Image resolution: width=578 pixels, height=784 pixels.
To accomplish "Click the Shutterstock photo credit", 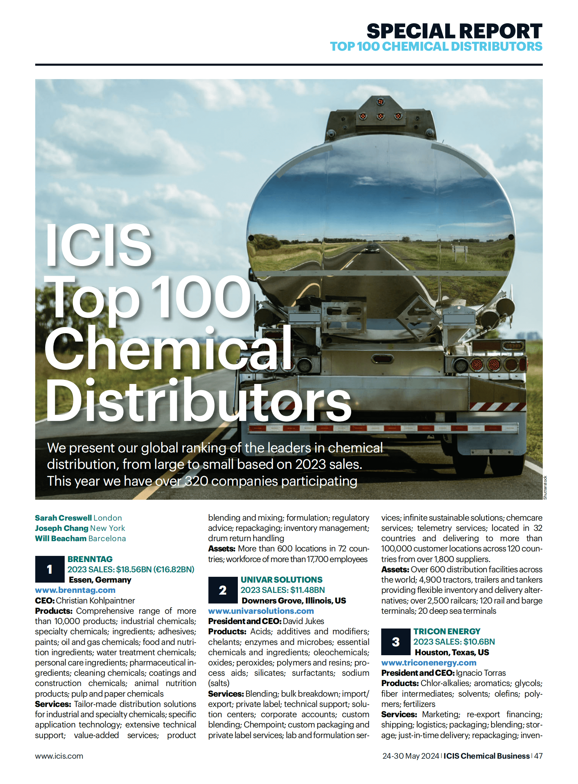I will coord(545,488).
